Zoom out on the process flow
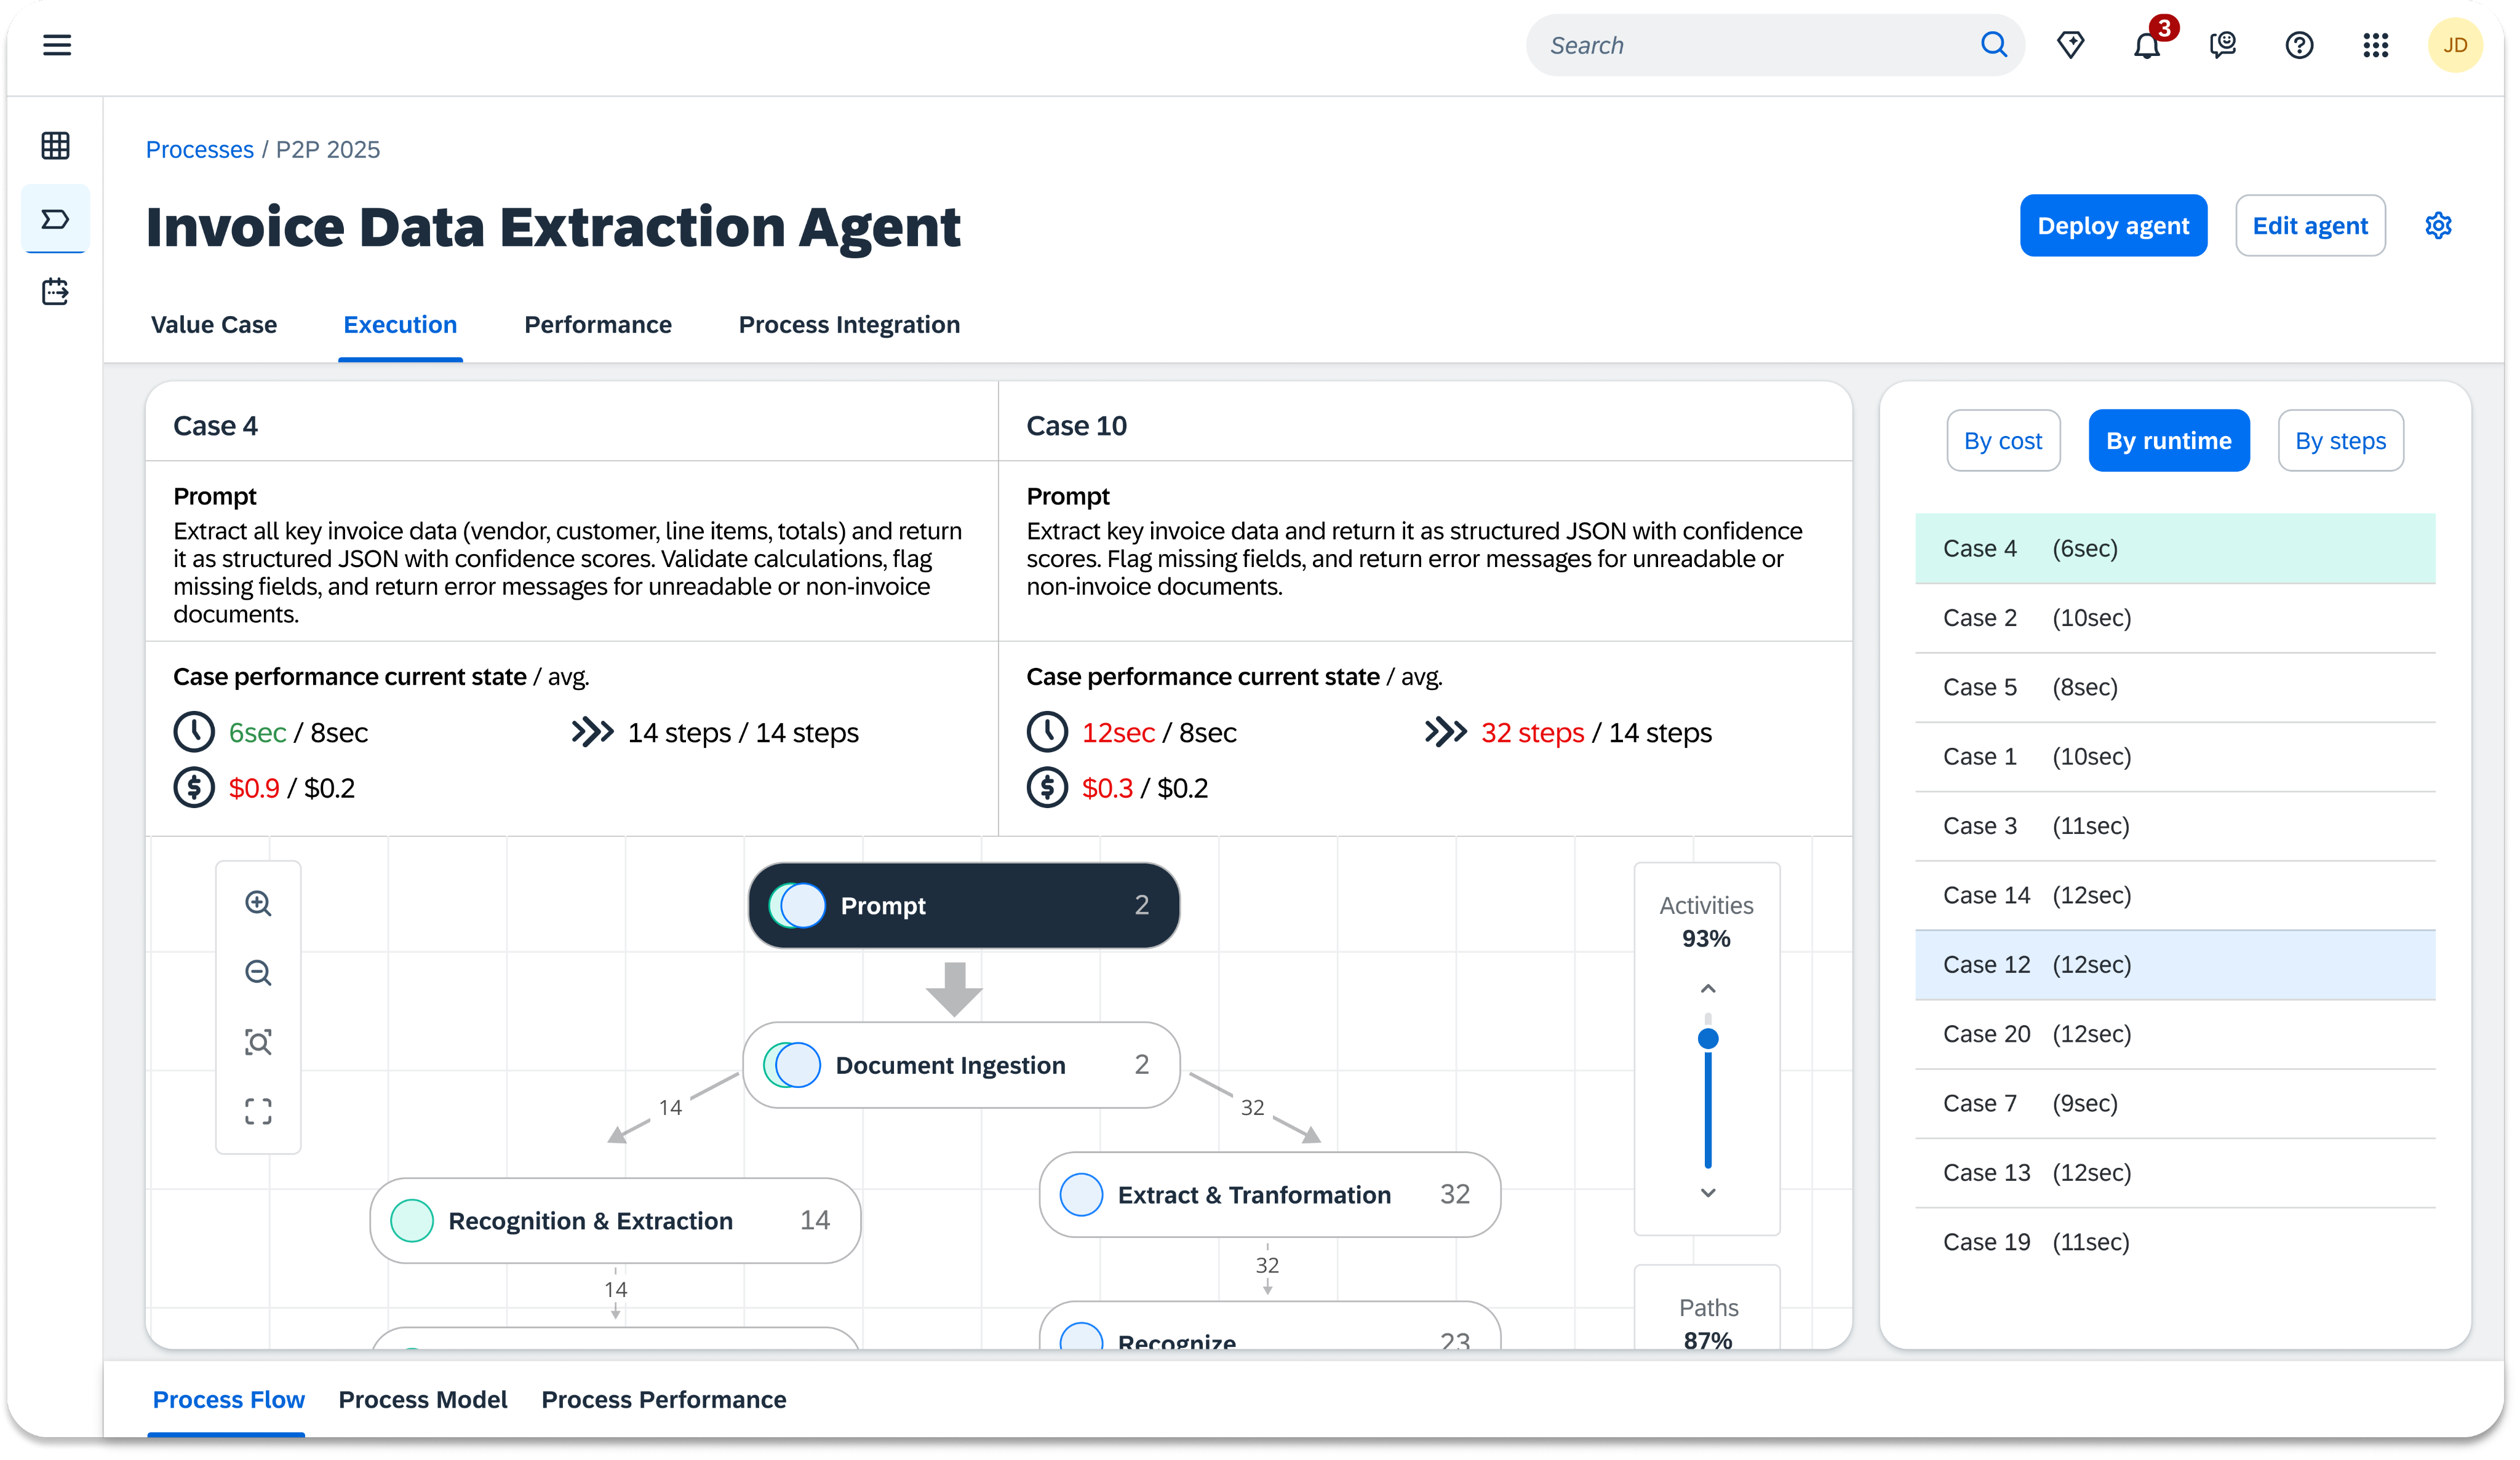The image size is (2520, 1460). tap(258, 972)
